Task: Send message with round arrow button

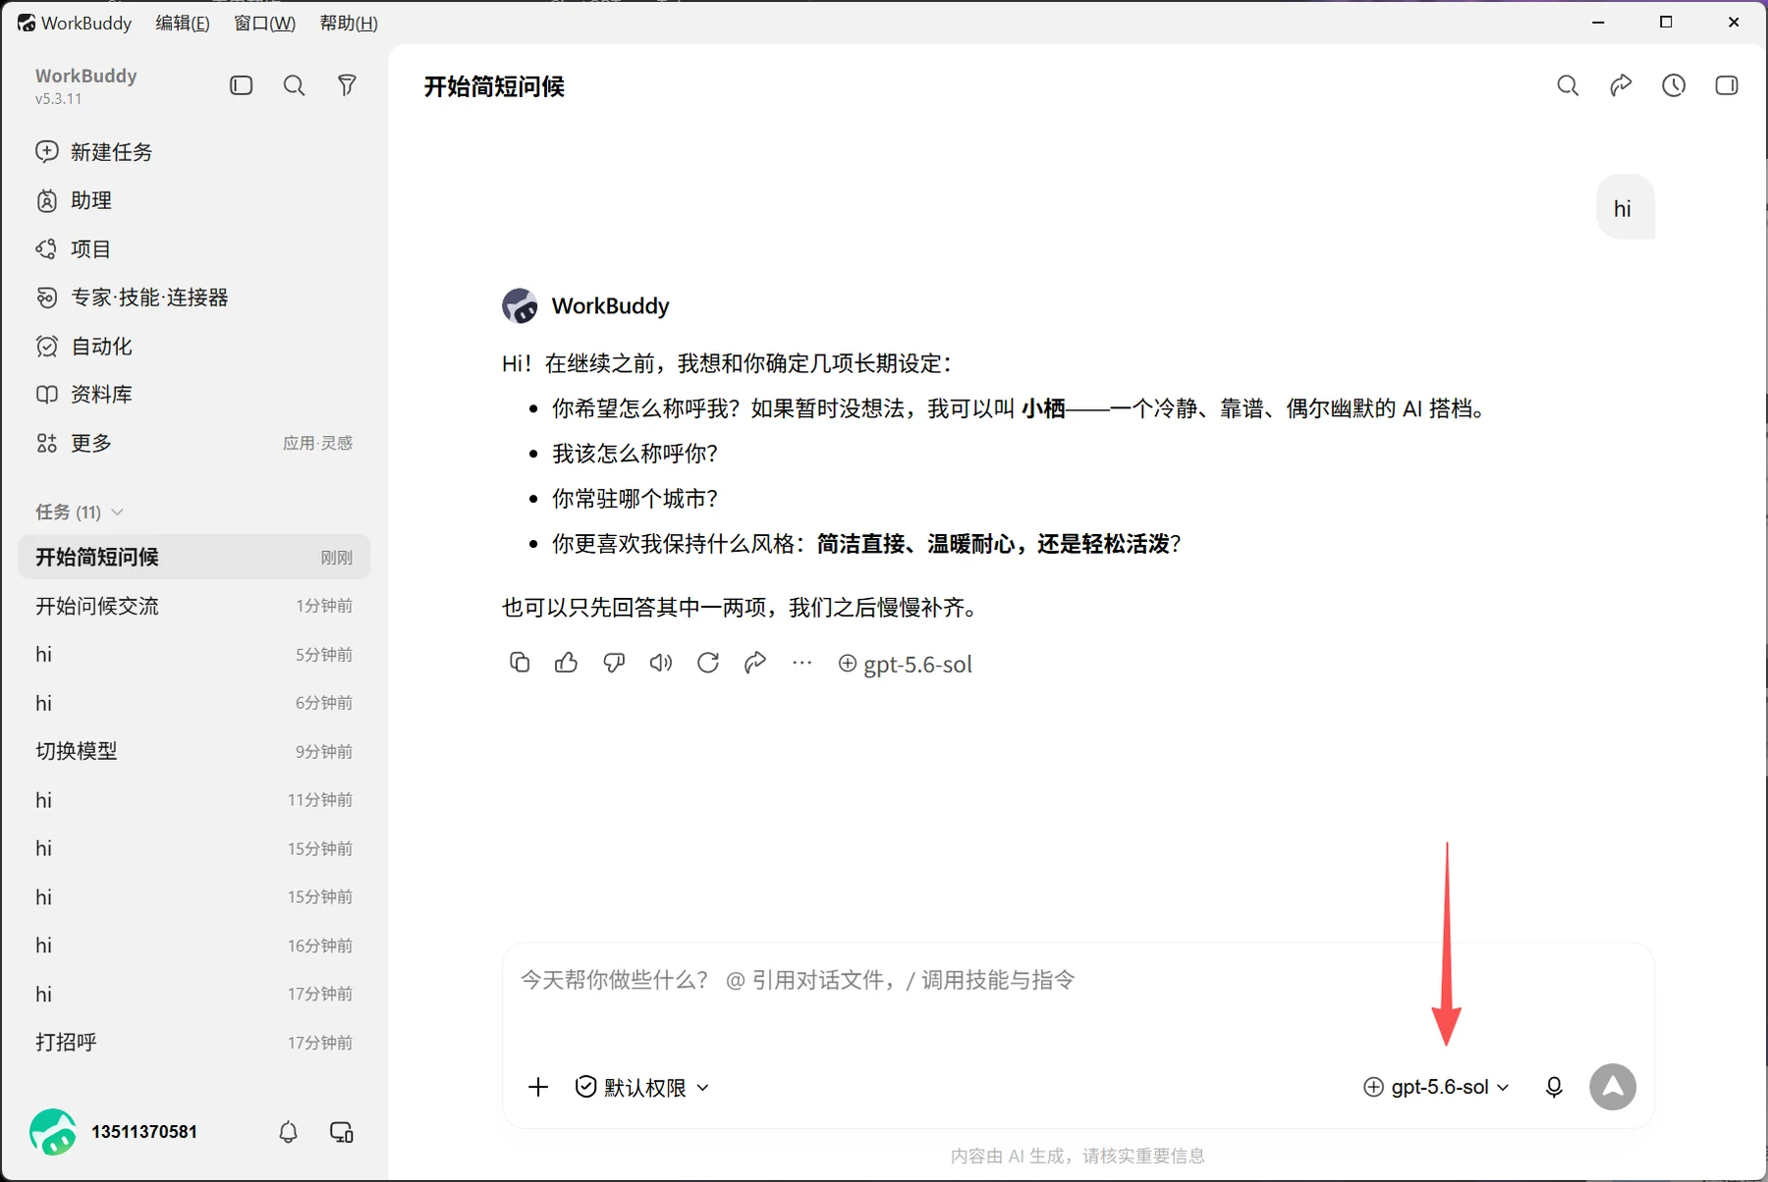Action: tap(1613, 1087)
